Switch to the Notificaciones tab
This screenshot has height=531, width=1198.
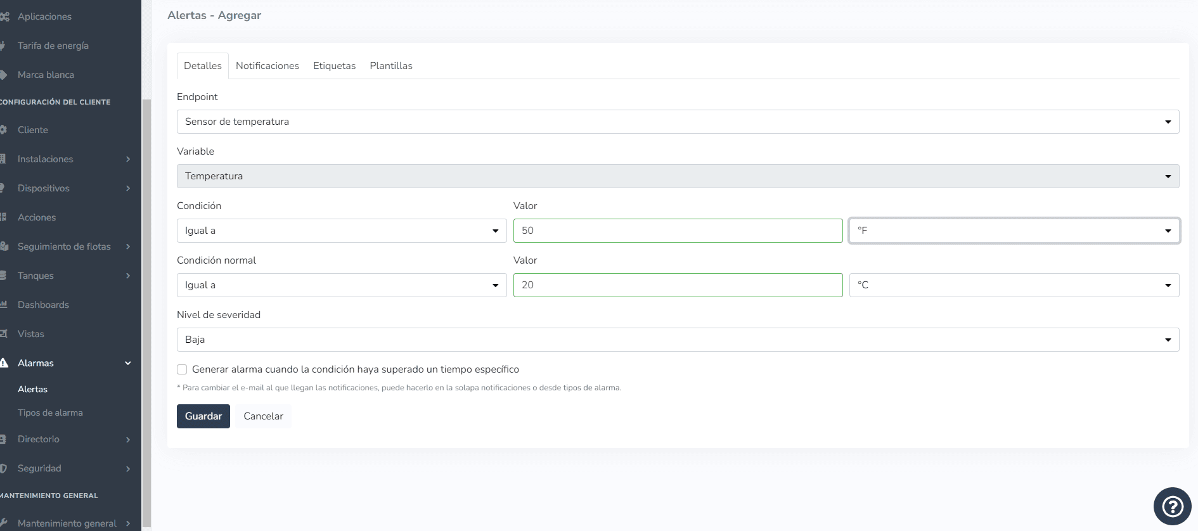(267, 66)
